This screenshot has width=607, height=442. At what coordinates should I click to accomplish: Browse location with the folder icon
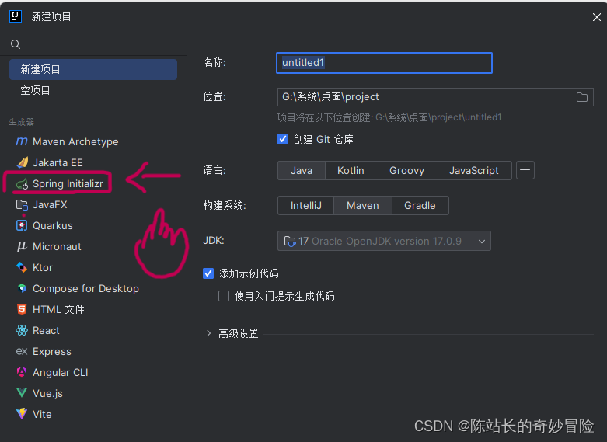coord(582,97)
